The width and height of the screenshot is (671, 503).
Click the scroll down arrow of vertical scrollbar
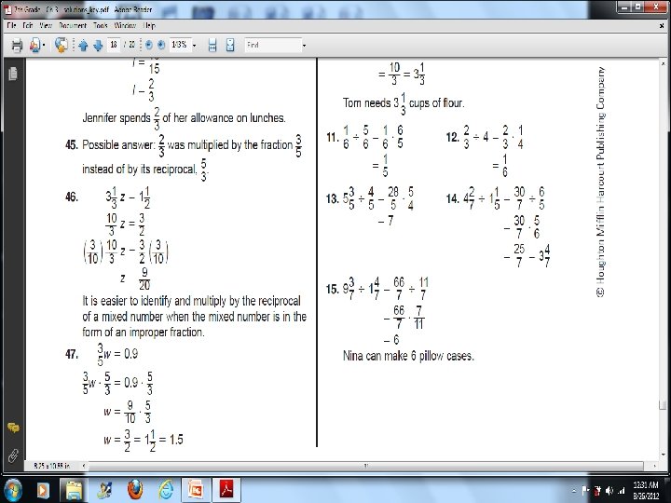663,455
